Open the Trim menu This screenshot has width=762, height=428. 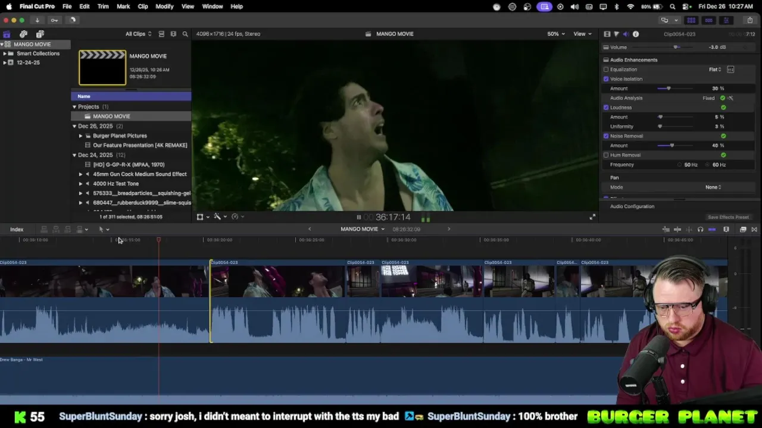pyautogui.click(x=103, y=7)
